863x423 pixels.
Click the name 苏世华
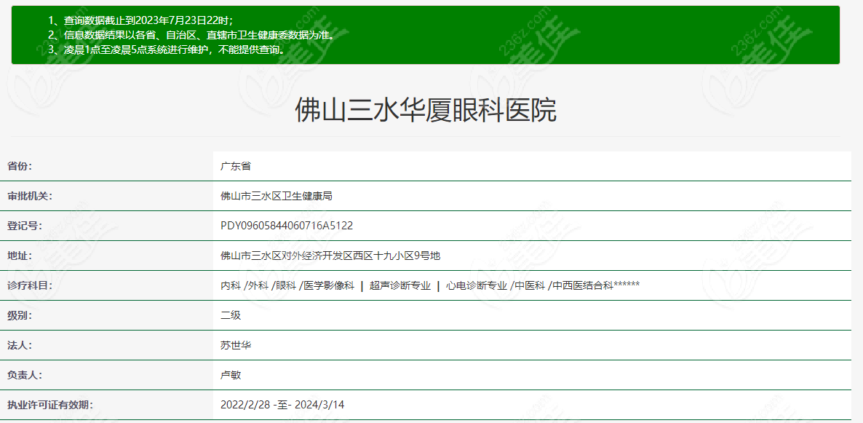[x=236, y=345]
